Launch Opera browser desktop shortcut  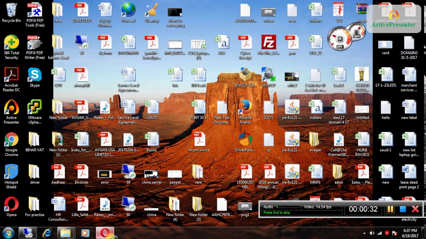click(x=11, y=207)
